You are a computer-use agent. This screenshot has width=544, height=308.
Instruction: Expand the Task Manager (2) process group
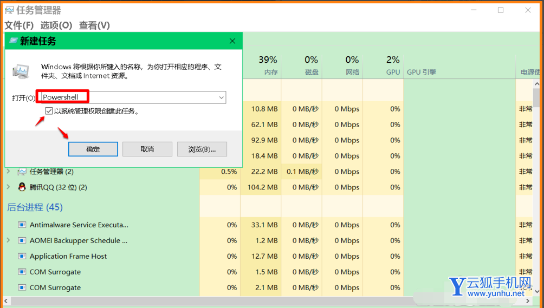click(9, 171)
